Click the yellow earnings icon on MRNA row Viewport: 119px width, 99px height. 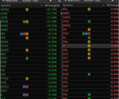(27, 9)
